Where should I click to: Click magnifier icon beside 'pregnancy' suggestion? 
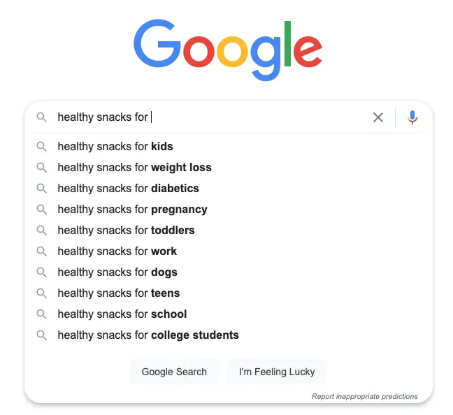pyautogui.click(x=42, y=210)
